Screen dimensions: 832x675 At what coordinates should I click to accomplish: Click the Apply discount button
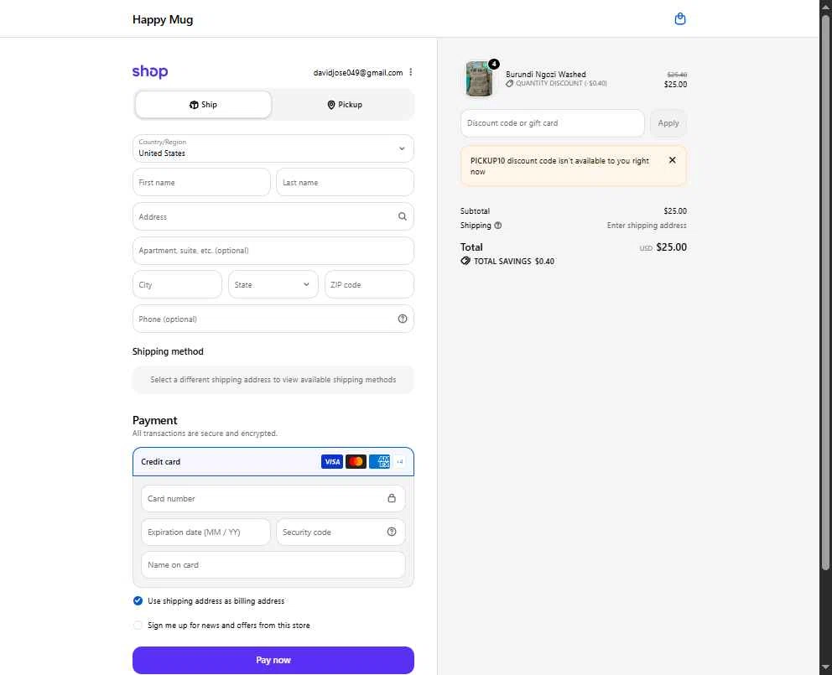(668, 123)
